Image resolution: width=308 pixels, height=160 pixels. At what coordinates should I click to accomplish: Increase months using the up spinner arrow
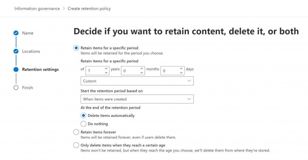coord(142,68)
